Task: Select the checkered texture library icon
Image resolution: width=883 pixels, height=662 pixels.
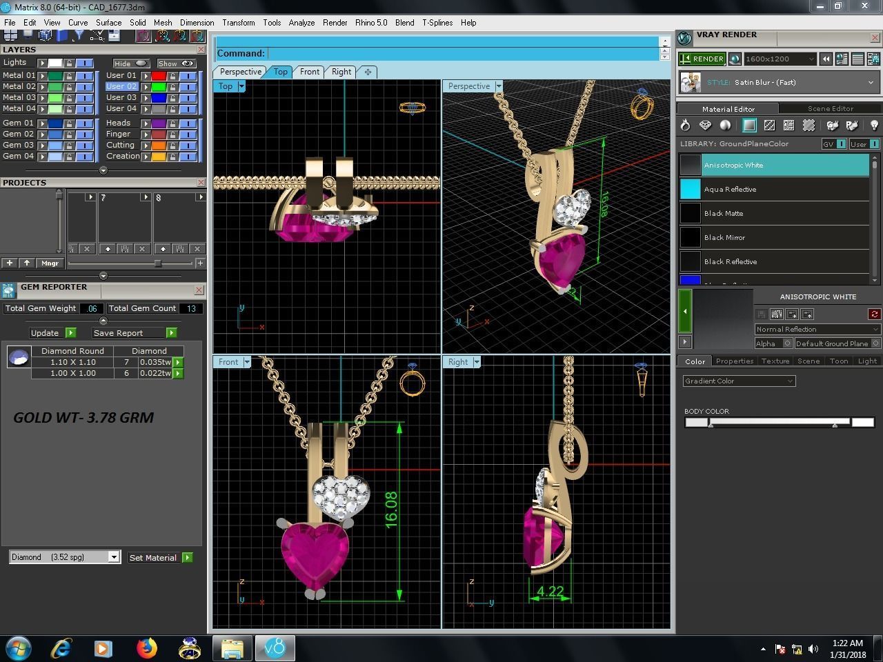Action: click(x=769, y=125)
